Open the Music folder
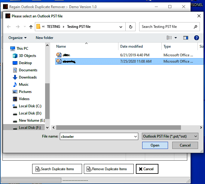Image resolution: width=205 pixels, height=184 pixels. pyautogui.click(x=21, y=85)
